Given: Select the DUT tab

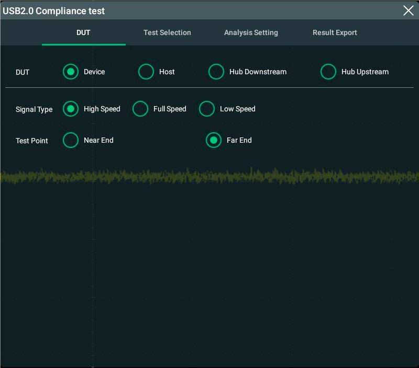Looking at the screenshot, I should click(x=83, y=32).
